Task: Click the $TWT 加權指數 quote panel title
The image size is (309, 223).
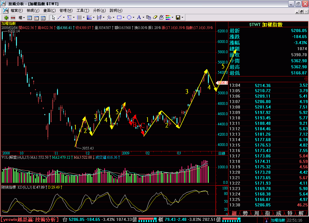Action: 266,24
